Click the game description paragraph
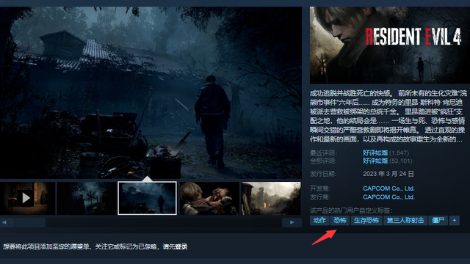The height and width of the screenshot is (264, 470). click(388, 116)
